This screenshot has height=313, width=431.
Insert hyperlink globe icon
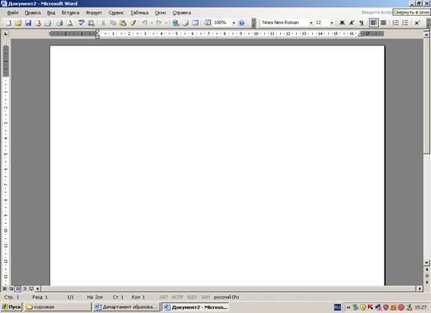tap(176, 23)
